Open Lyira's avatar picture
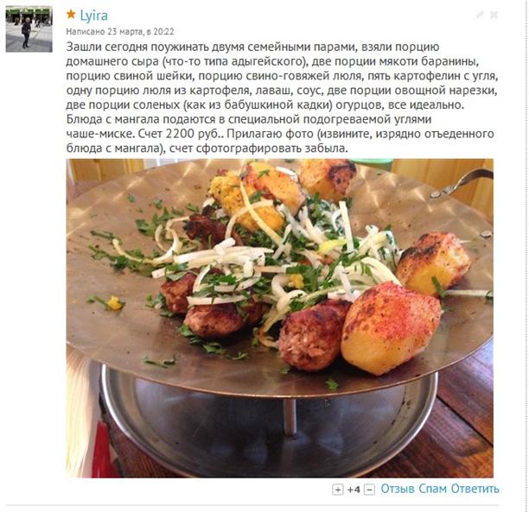 pyautogui.click(x=29, y=29)
